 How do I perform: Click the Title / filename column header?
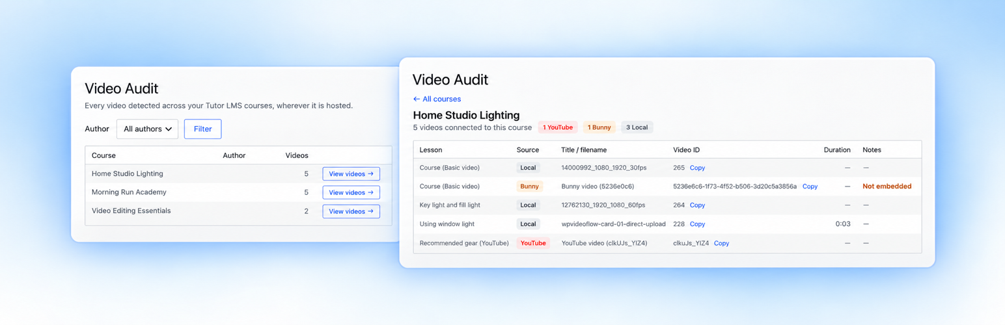(x=584, y=149)
